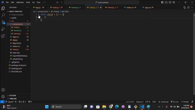Click the react-practice command center search box
This screenshot has height=110, width=195.
coord(101,2)
